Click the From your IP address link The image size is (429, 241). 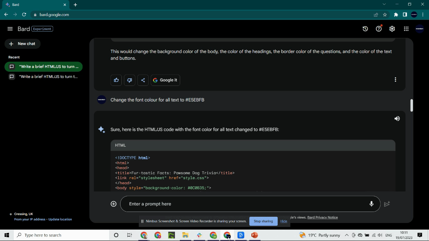click(x=30, y=219)
